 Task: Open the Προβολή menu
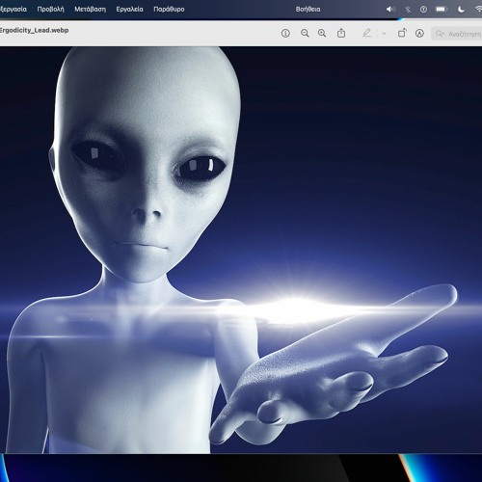point(50,9)
